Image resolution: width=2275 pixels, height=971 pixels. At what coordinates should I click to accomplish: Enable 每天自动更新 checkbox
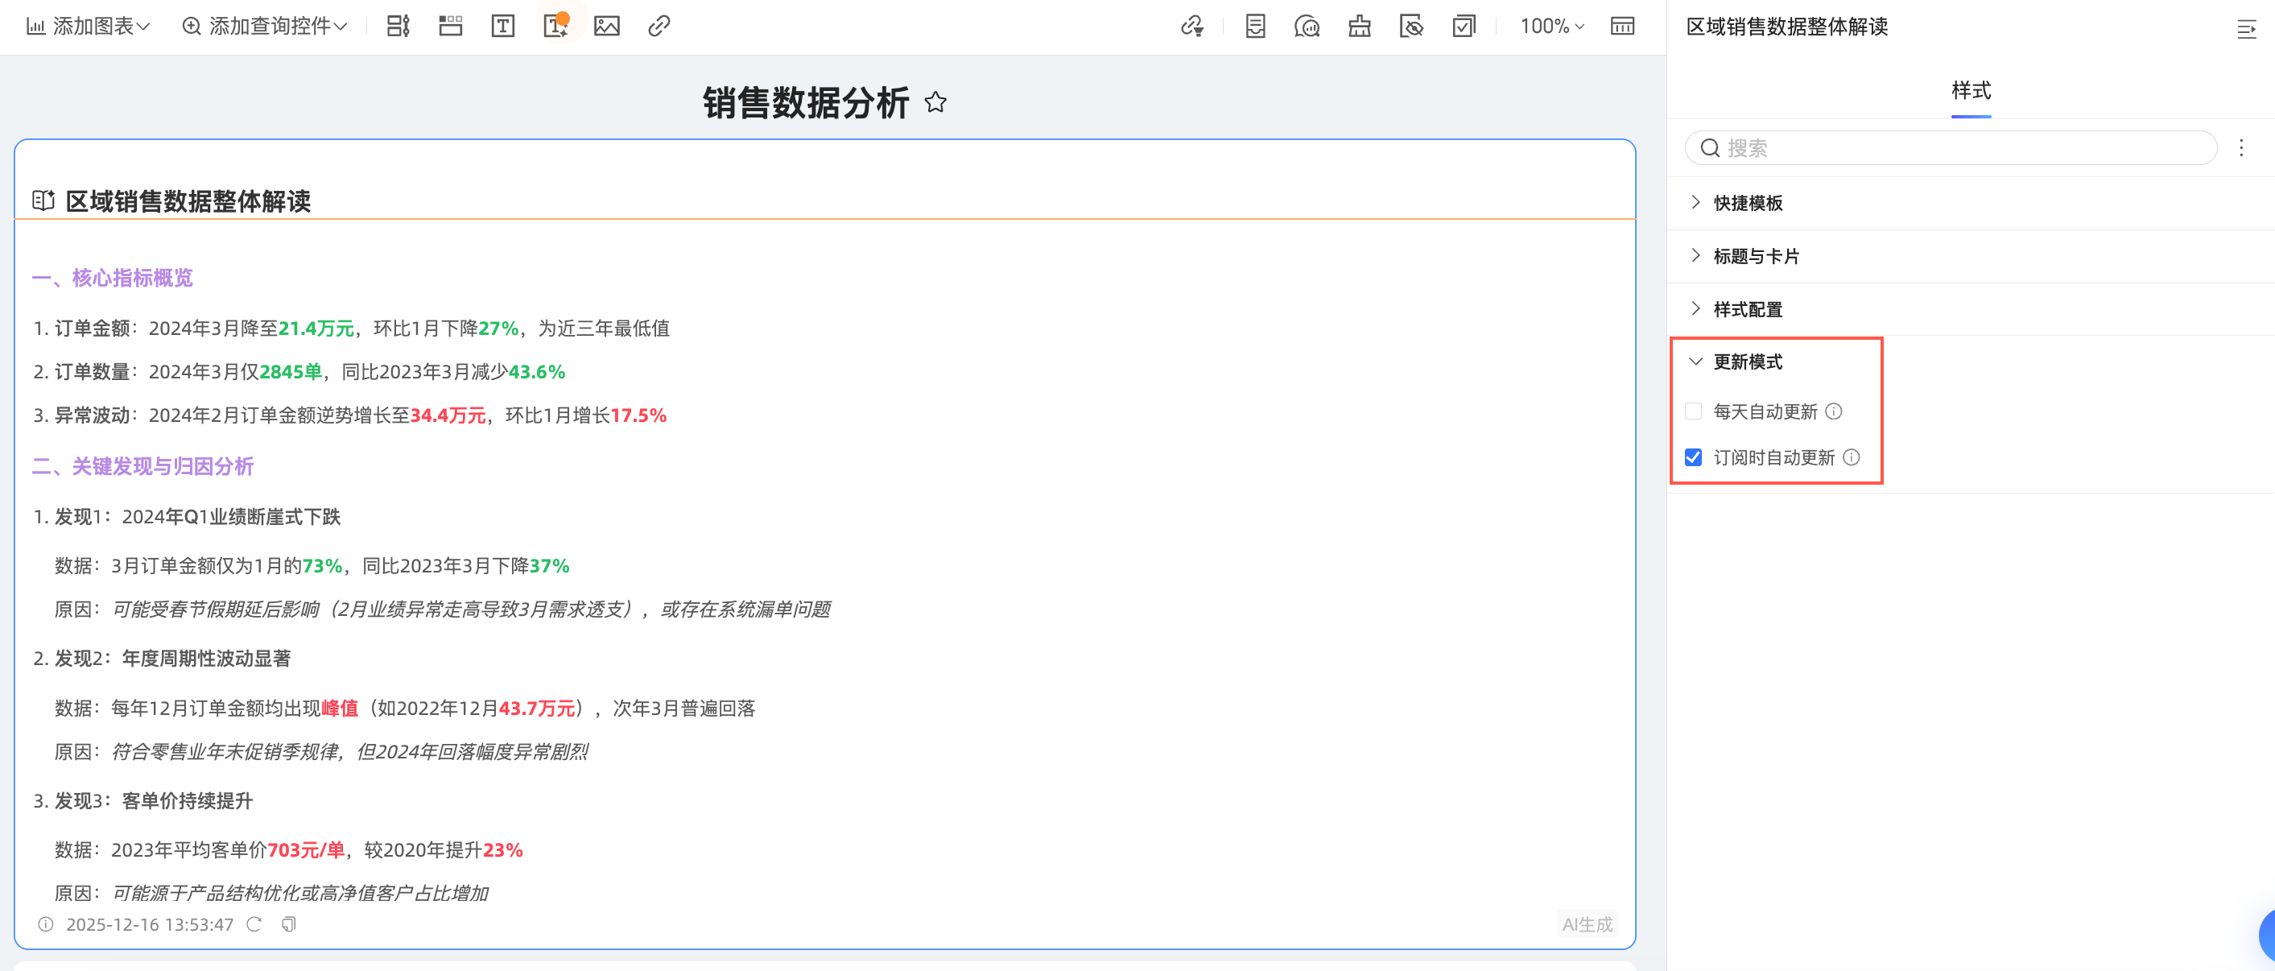tap(1693, 411)
